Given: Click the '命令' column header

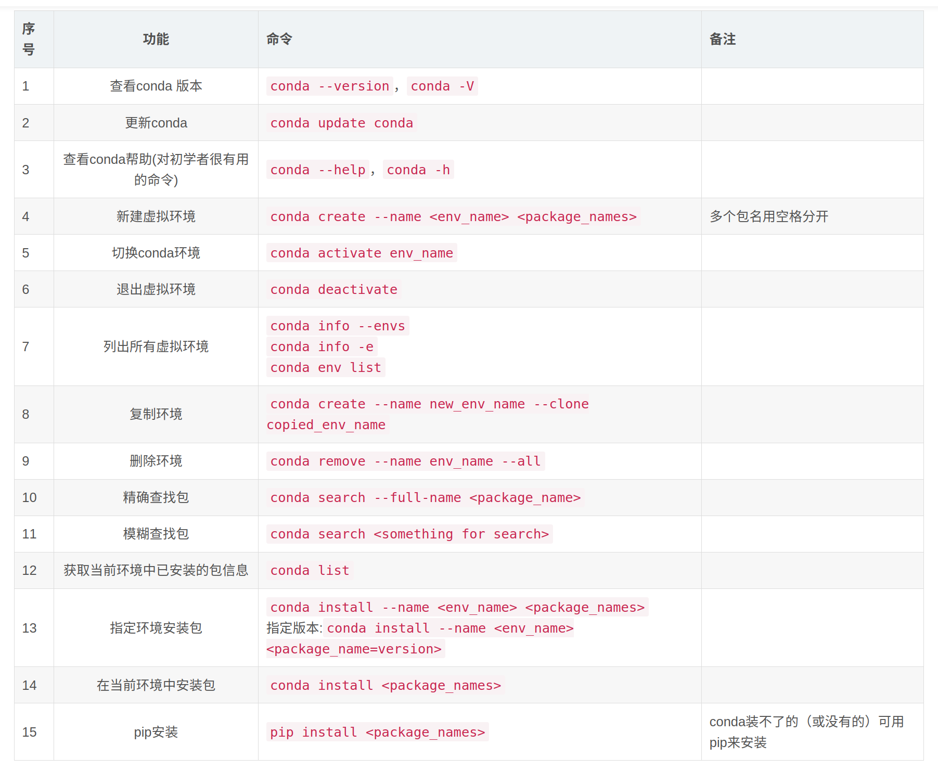Looking at the screenshot, I should tap(480, 40).
